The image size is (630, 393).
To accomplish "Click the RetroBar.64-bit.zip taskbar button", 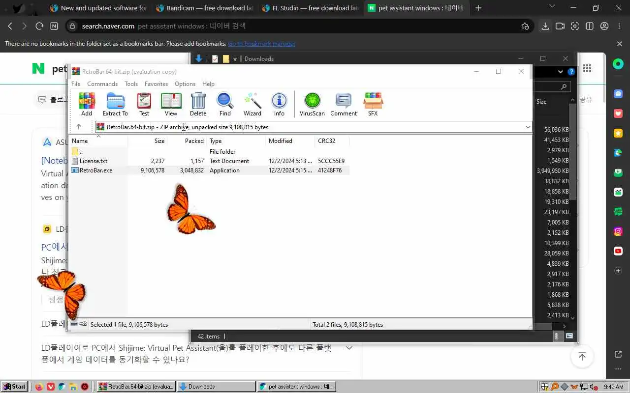I will [x=136, y=387].
